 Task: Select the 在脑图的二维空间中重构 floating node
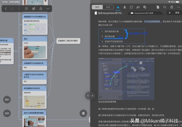68,41
